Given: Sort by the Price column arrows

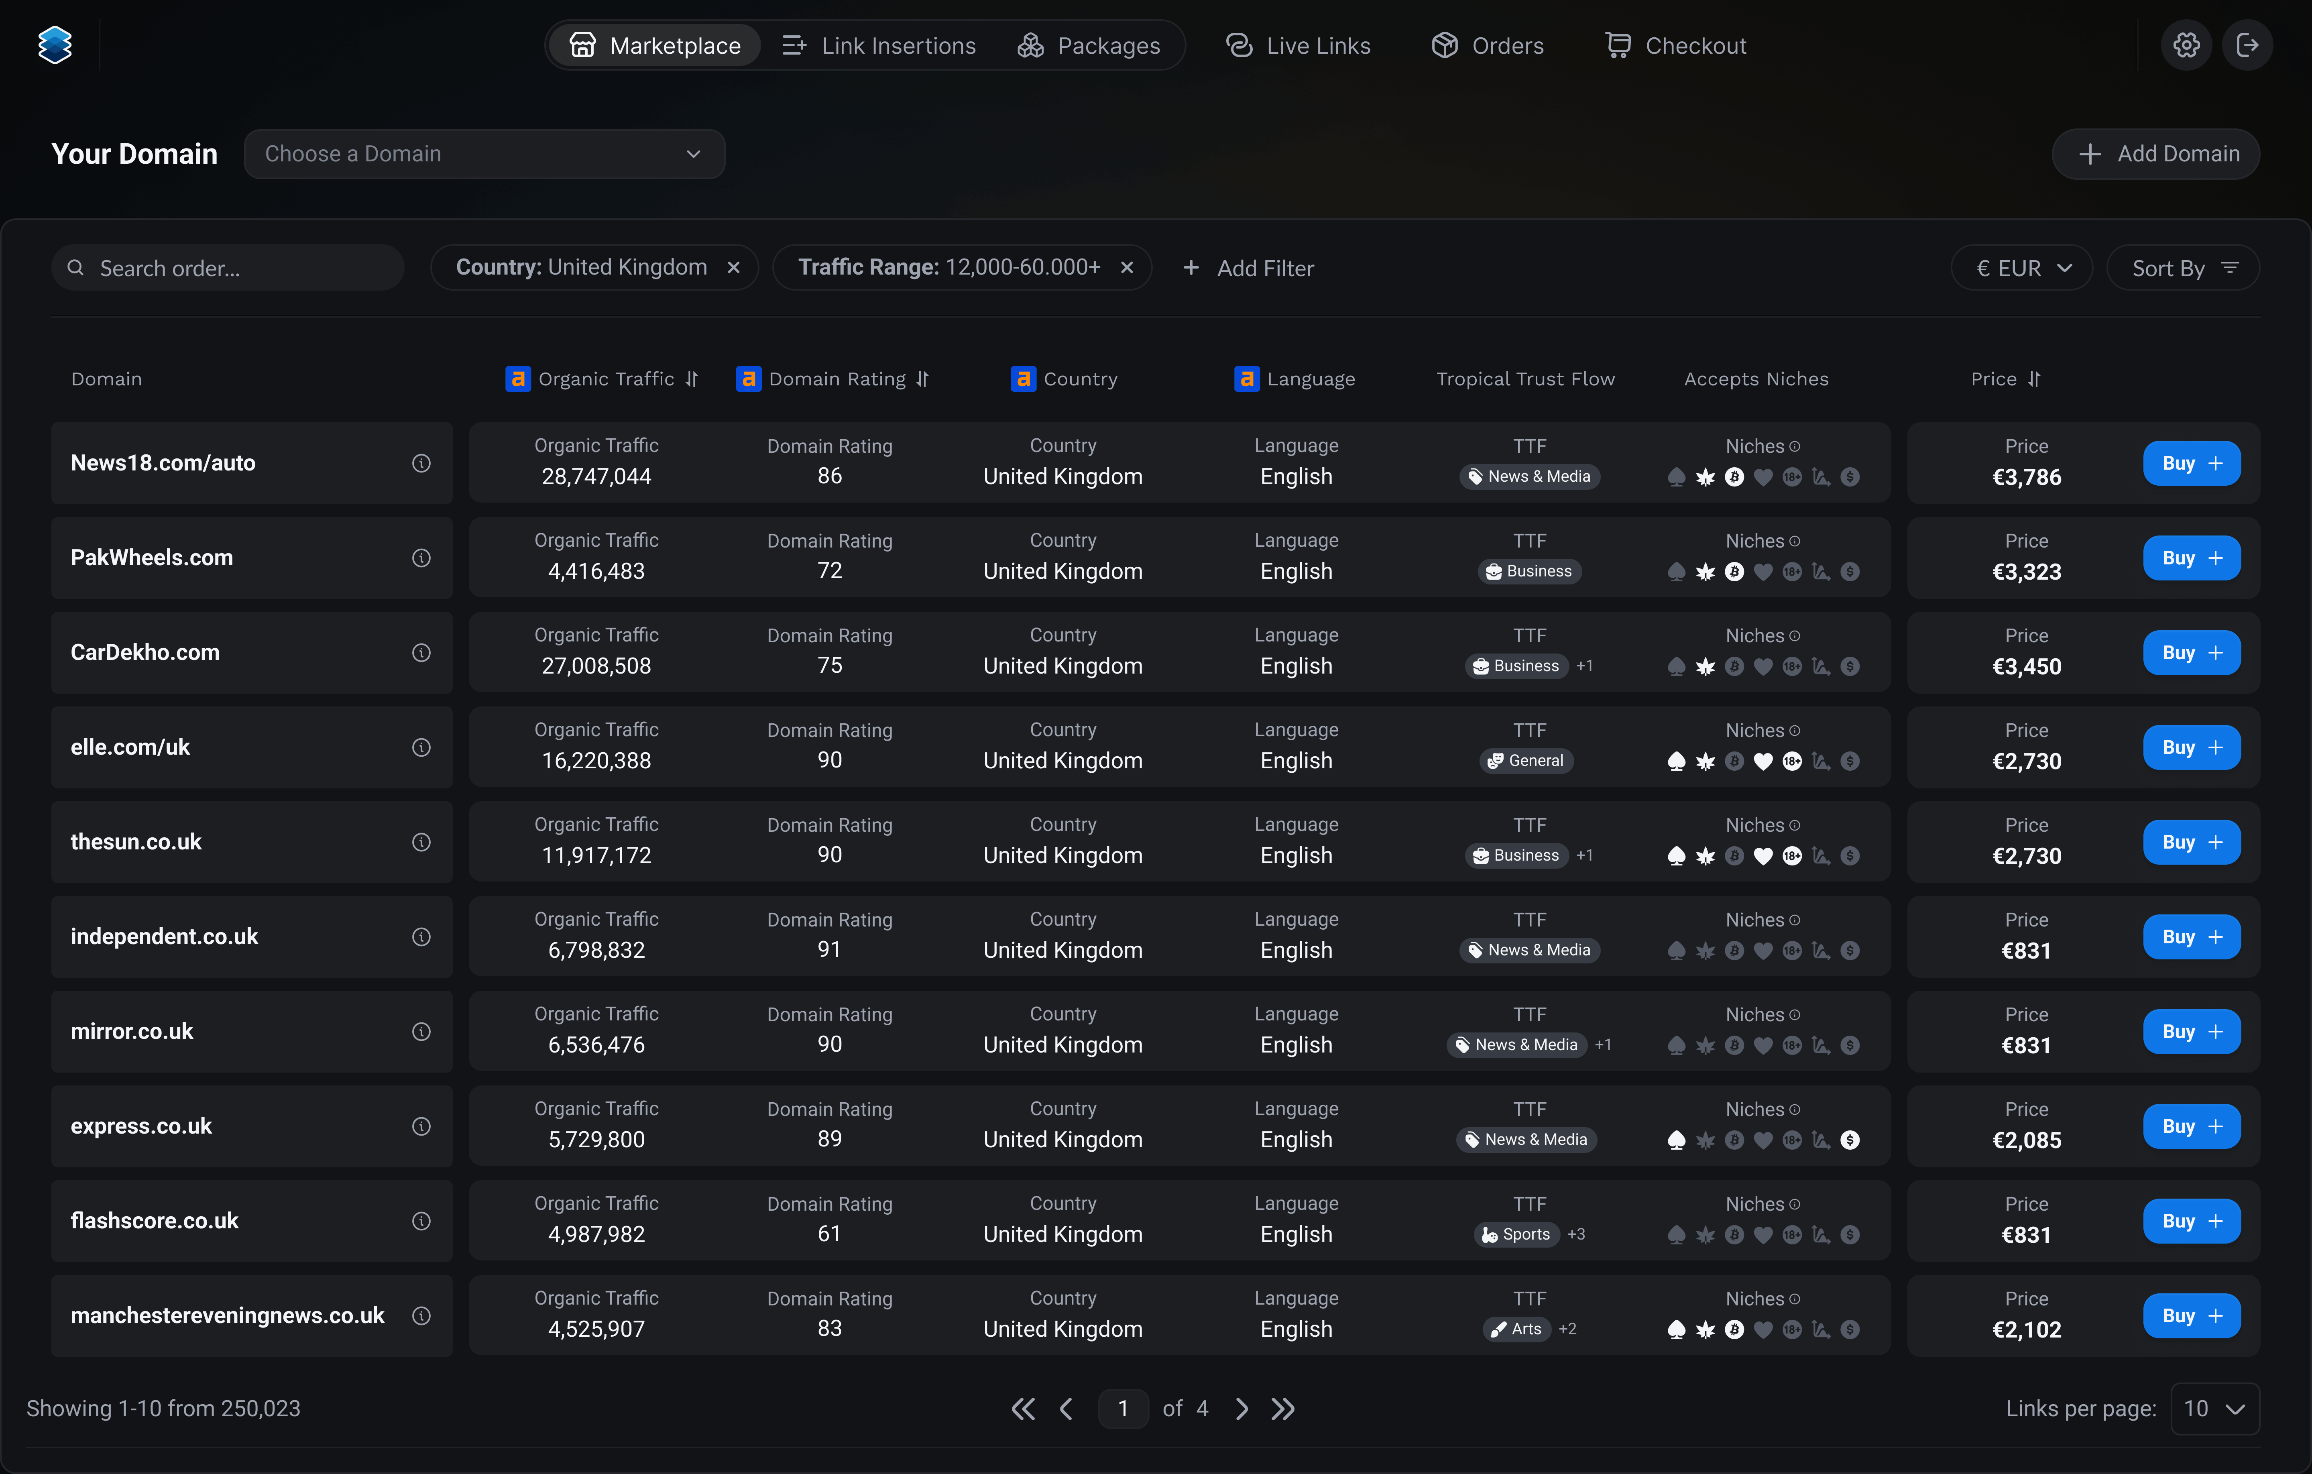Looking at the screenshot, I should [2033, 379].
